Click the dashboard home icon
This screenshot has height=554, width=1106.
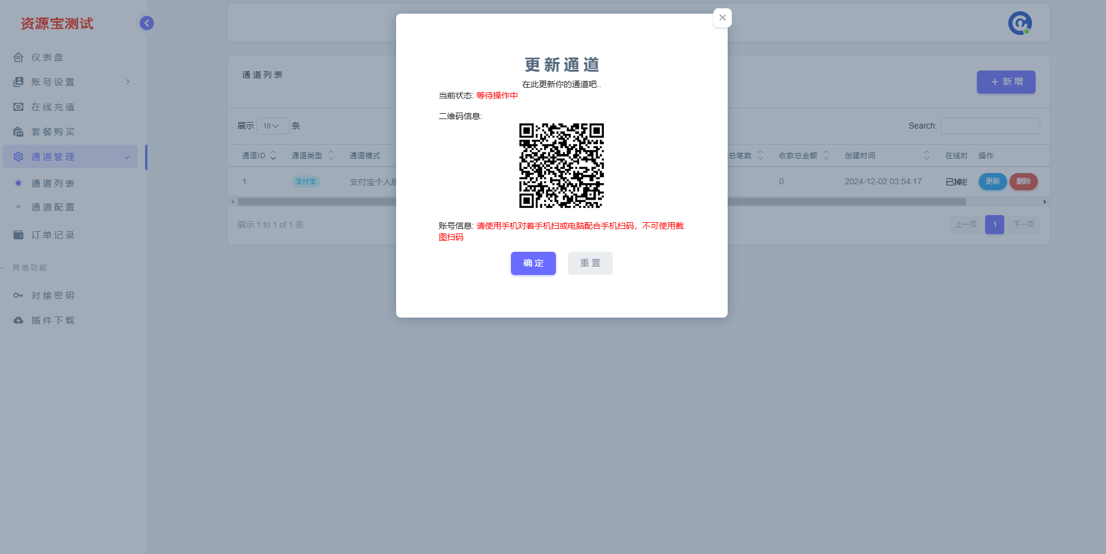[18, 57]
